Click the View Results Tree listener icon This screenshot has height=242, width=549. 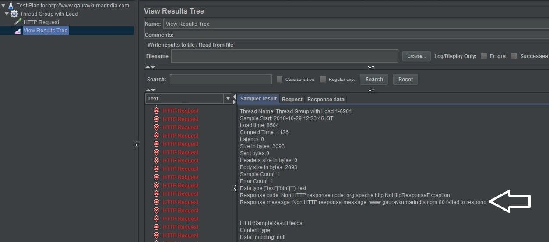(x=18, y=31)
